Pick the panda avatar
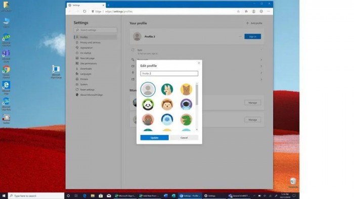 pos(148,105)
